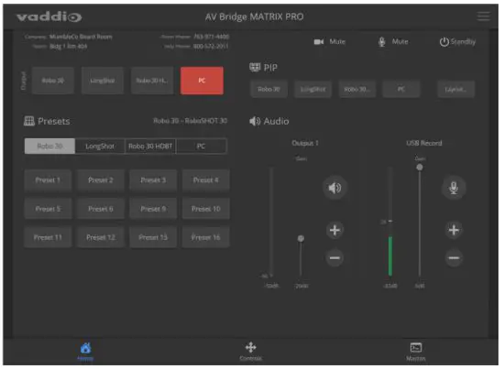
Task: Open the PIP Layout options
Action: [455, 89]
